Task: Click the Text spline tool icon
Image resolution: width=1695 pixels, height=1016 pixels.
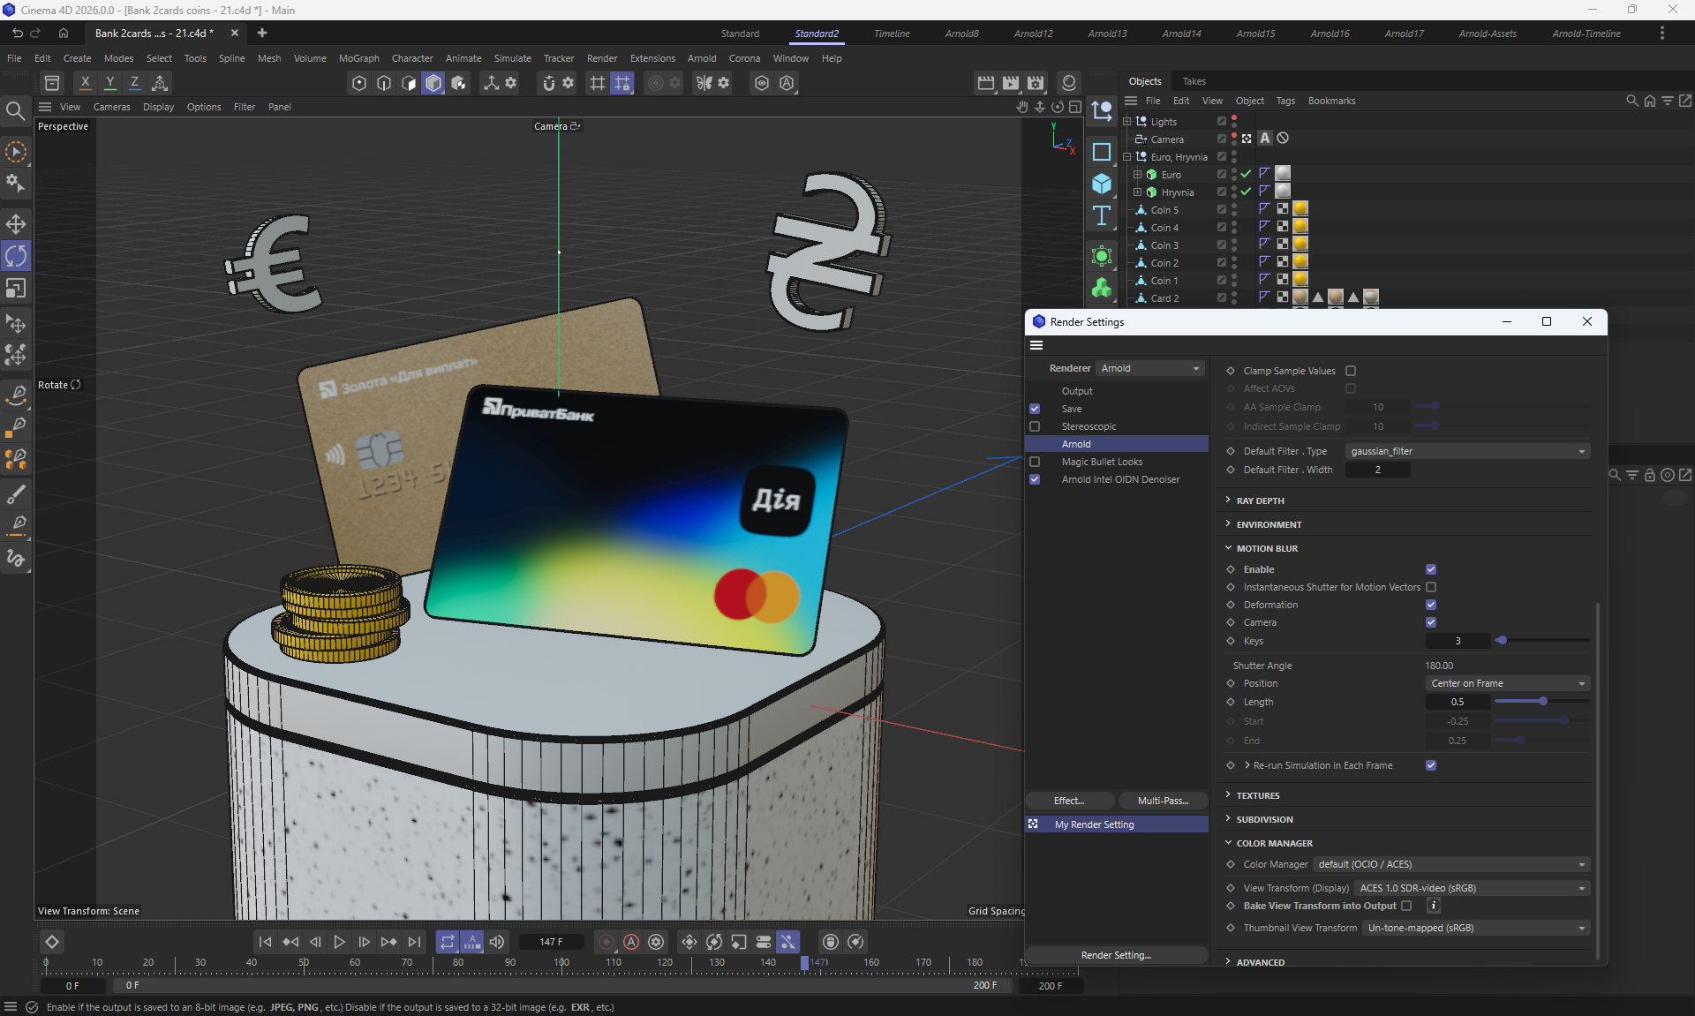Action: (x=1102, y=216)
